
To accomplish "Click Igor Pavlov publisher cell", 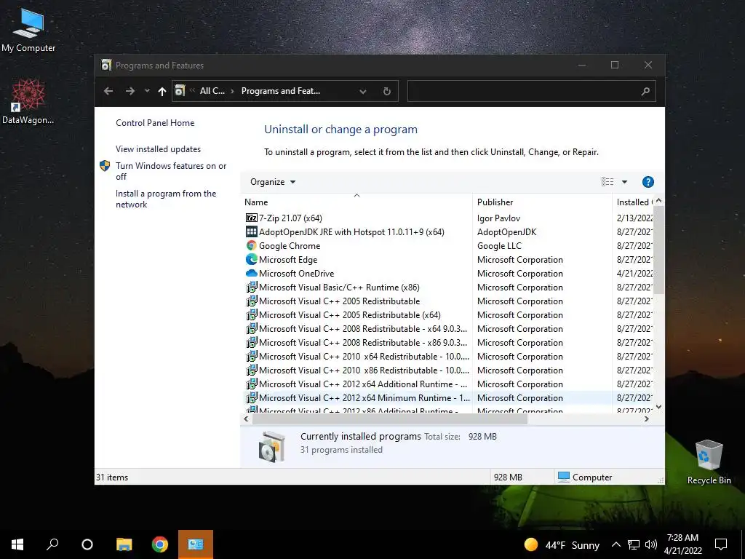I will [x=498, y=218].
